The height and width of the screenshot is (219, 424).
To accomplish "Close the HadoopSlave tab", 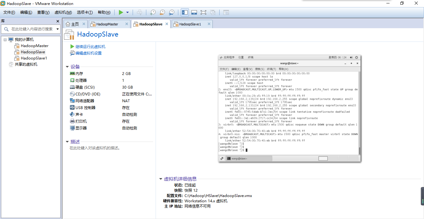I will 166,24.
